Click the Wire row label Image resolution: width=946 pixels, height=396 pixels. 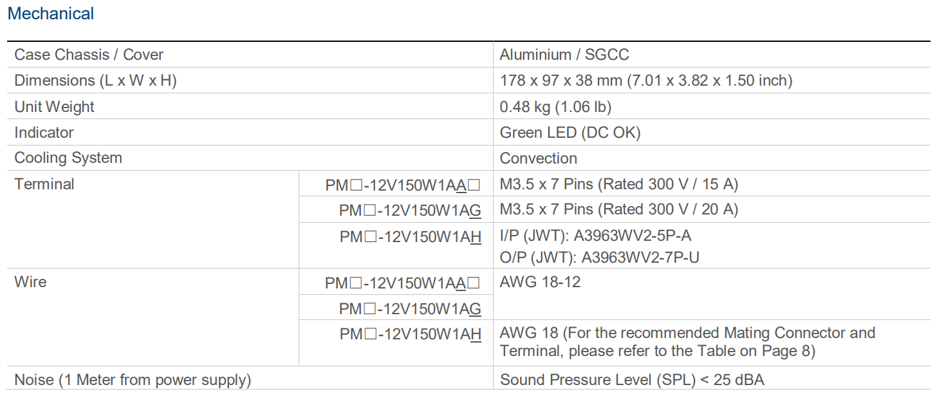tap(31, 281)
